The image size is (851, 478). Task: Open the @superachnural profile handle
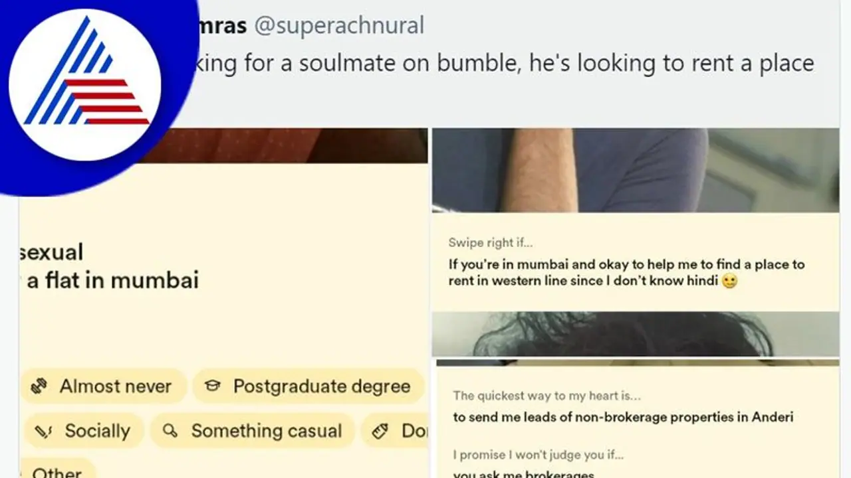tap(339, 26)
